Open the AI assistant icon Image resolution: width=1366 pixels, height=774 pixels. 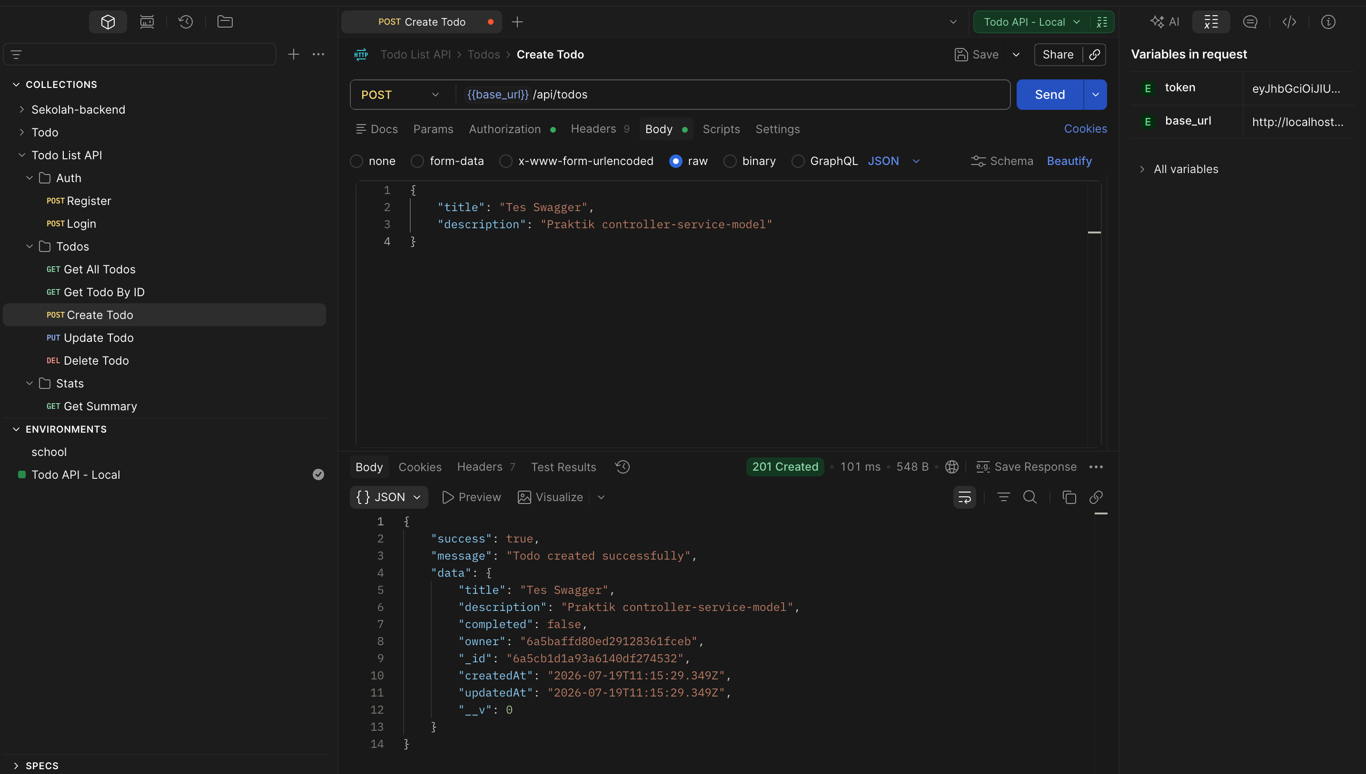click(1164, 22)
